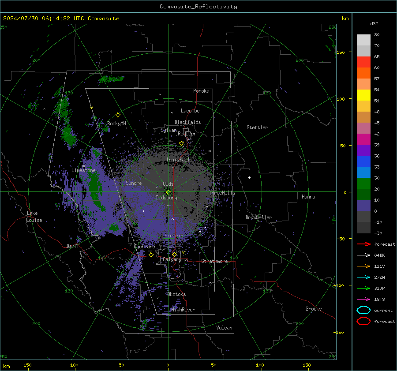Click the Lacombe city label
The height and width of the screenshot is (371, 397).
coord(190,111)
